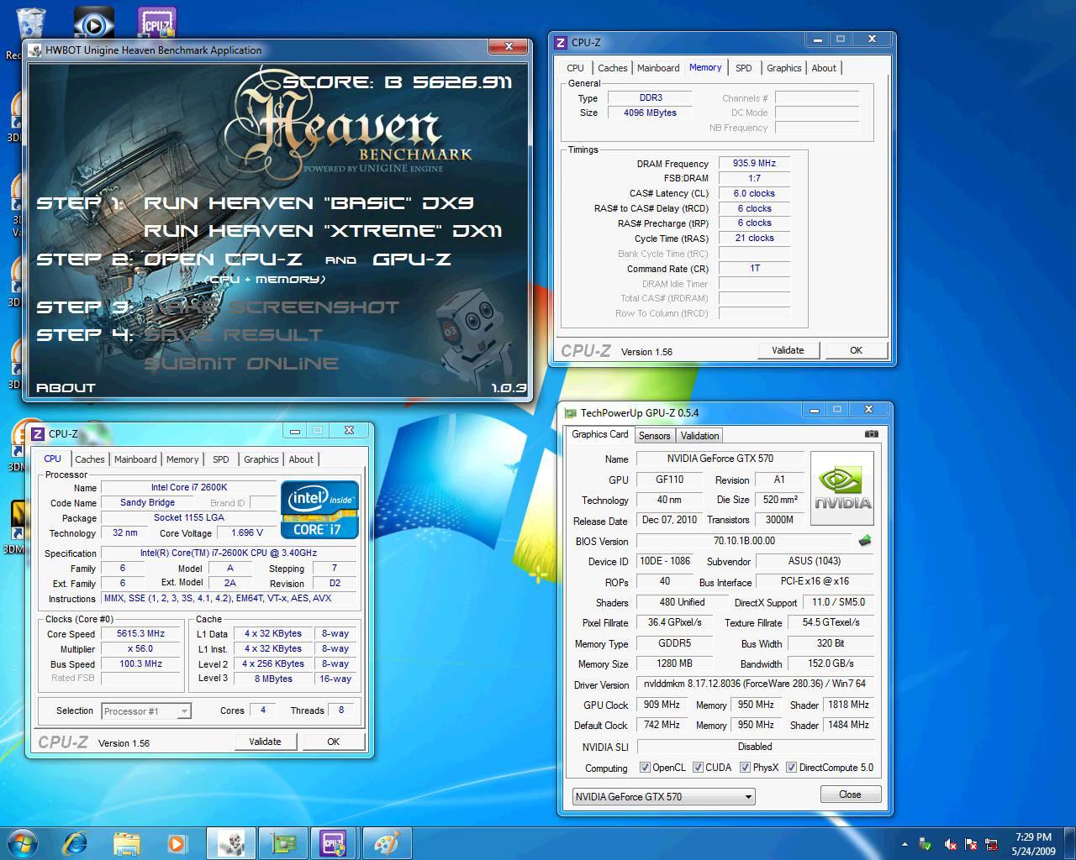Click the Multiplier x 56.0 value

click(x=140, y=649)
